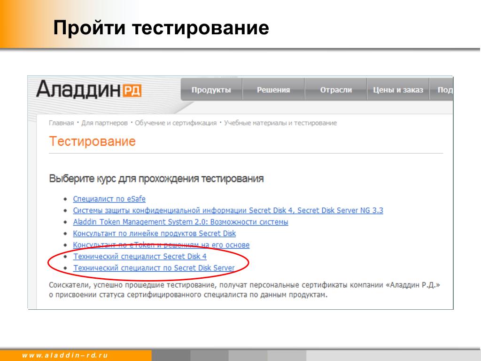This screenshot has width=481, height=361.
Task: Open the Специалист по eSafe course
Action: pyautogui.click(x=109, y=199)
